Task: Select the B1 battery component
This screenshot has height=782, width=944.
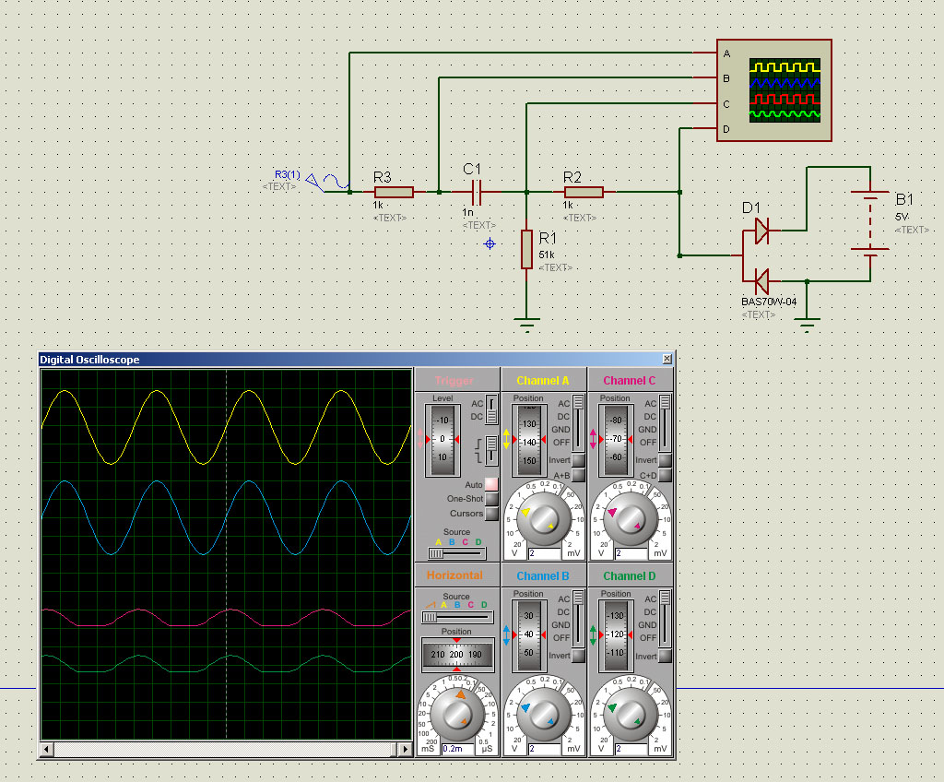Action: 867,222
